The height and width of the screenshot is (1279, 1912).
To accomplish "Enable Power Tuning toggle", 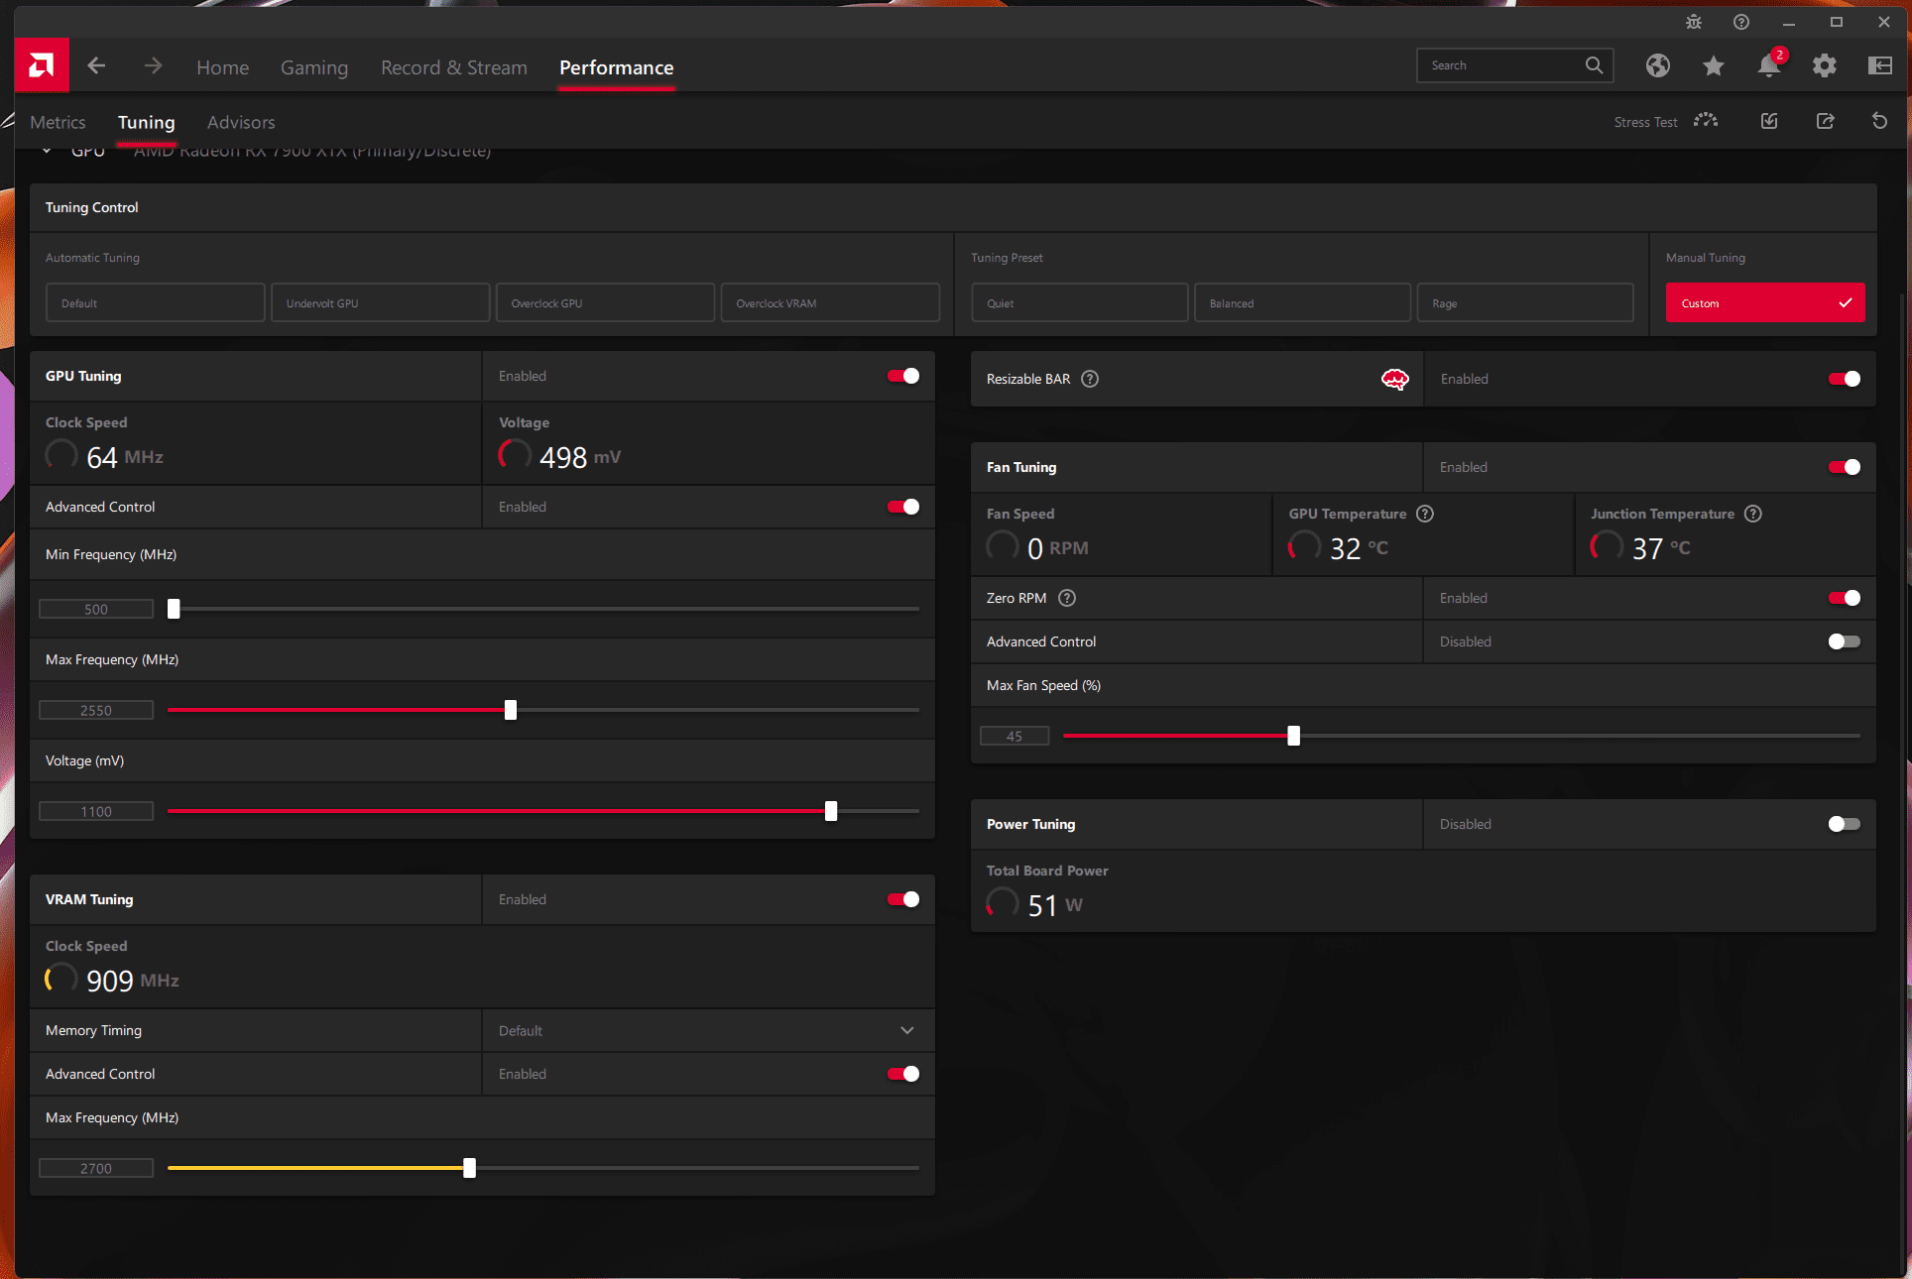I will pyautogui.click(x=1845, y=824).
